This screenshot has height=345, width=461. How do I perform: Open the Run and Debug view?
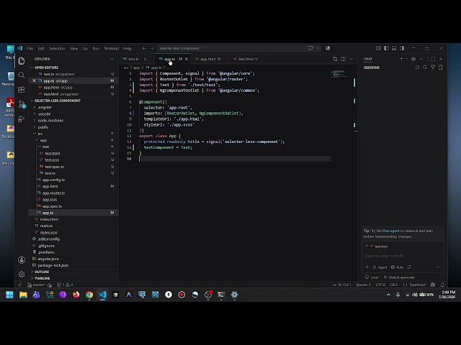tap(22, 119)
